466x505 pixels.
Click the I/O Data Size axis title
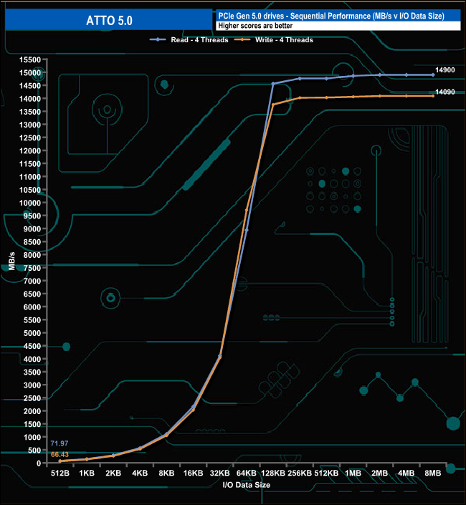[246, 485]
